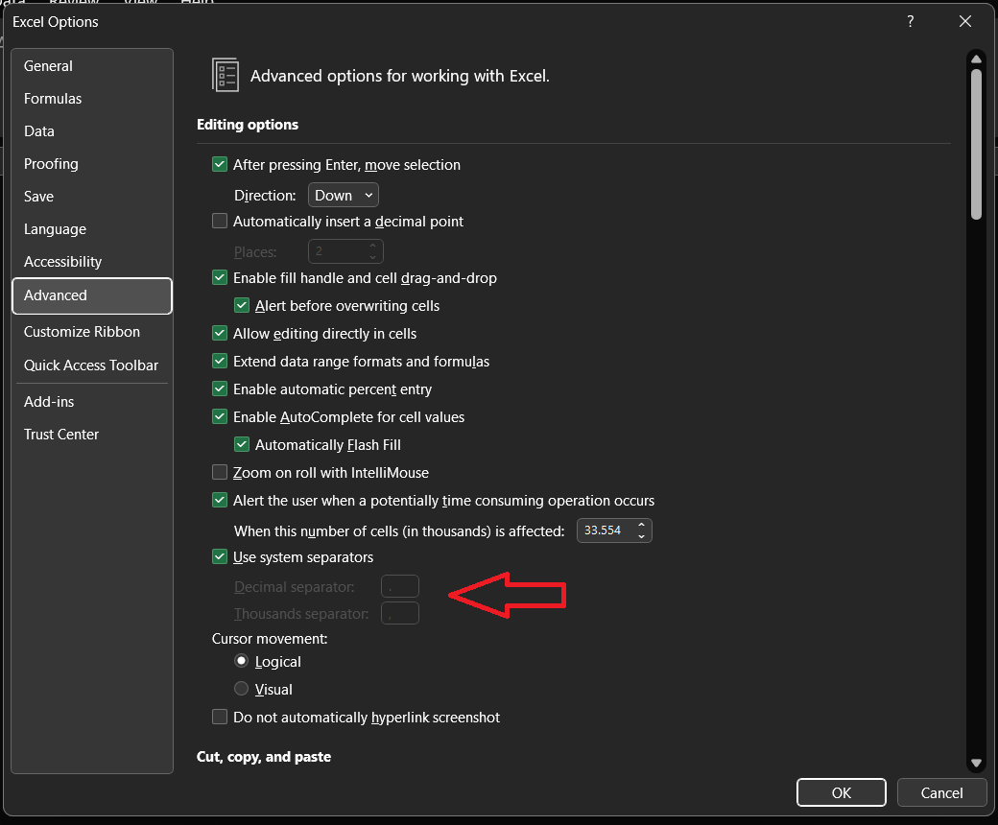Uncheck After pressing Enter, move selection
The image size is (998, 825).
(220, 165)
